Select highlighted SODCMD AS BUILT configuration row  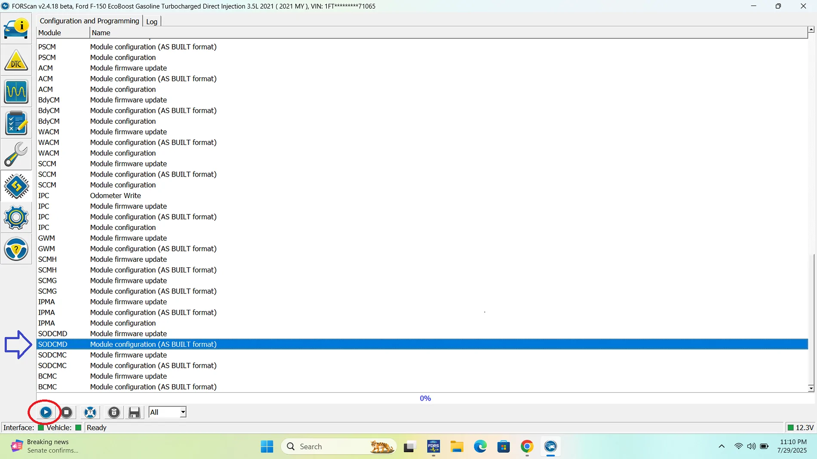pyautogui.click(x=422, y=344)
